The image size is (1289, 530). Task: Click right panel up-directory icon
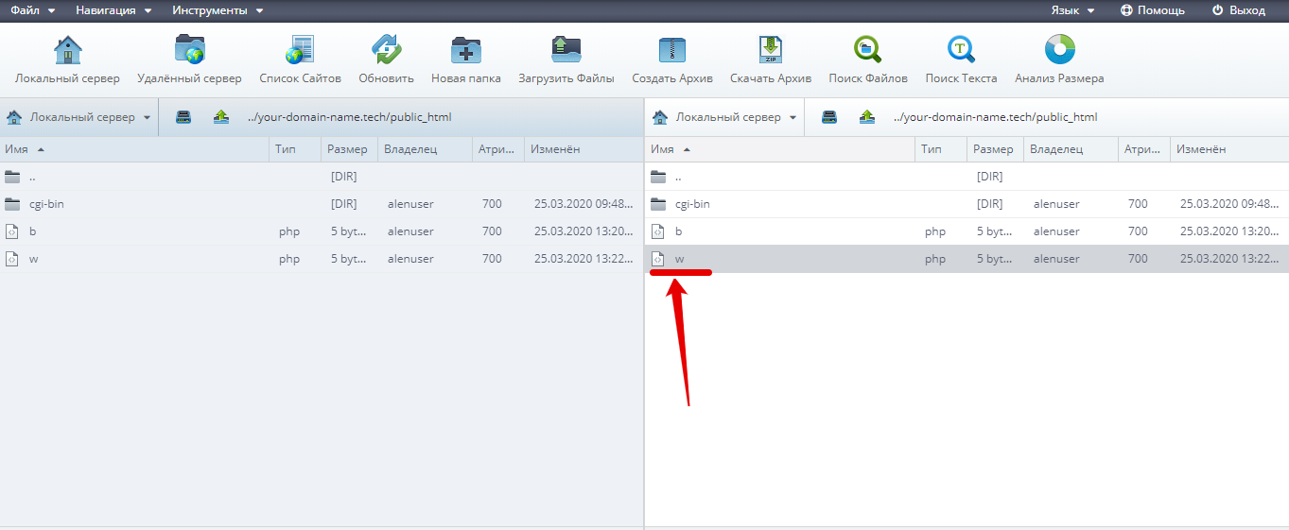(x=867, y=117)
